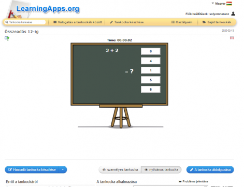Image resolution: width=244 pixels, height=187 pixels.
Task: Click the Tankocka keresése search field
Action: [25, 22]
